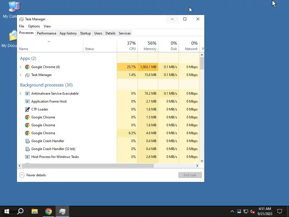Open the notification center icon
This screenshot has height=217, width=289.
click(280, 211)
